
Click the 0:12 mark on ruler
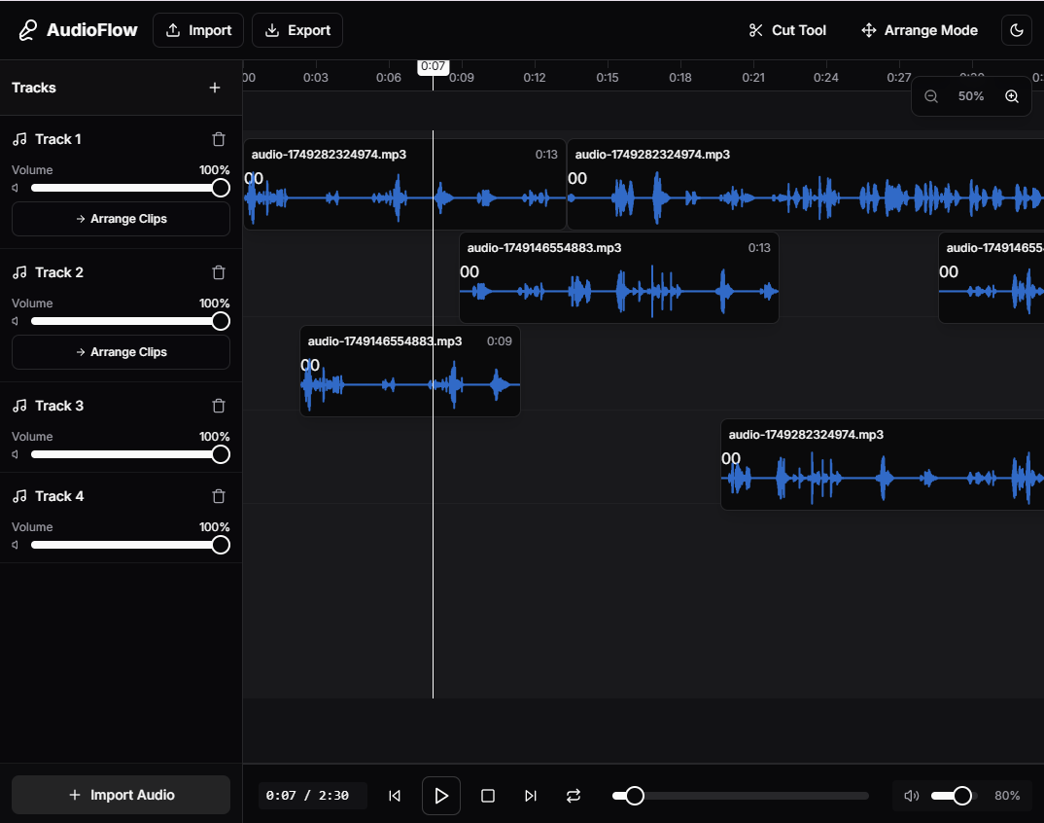click(534, 77)
